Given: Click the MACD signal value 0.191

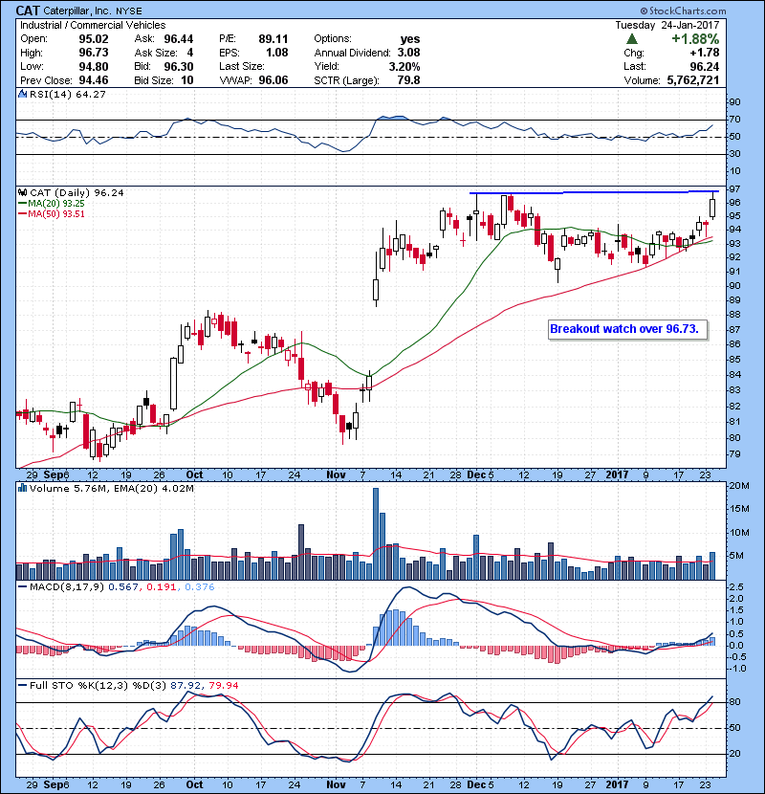Looking at the screenshot, I should pos(162,587).
